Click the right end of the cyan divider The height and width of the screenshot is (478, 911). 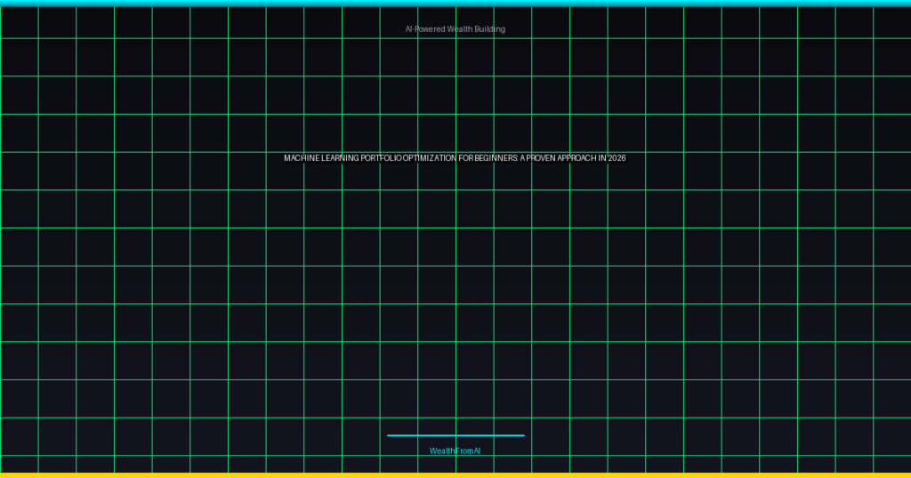[522, 435]
